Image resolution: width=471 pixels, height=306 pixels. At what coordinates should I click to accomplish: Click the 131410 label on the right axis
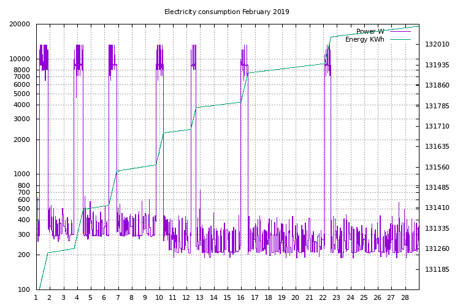(x=437, y=208)
